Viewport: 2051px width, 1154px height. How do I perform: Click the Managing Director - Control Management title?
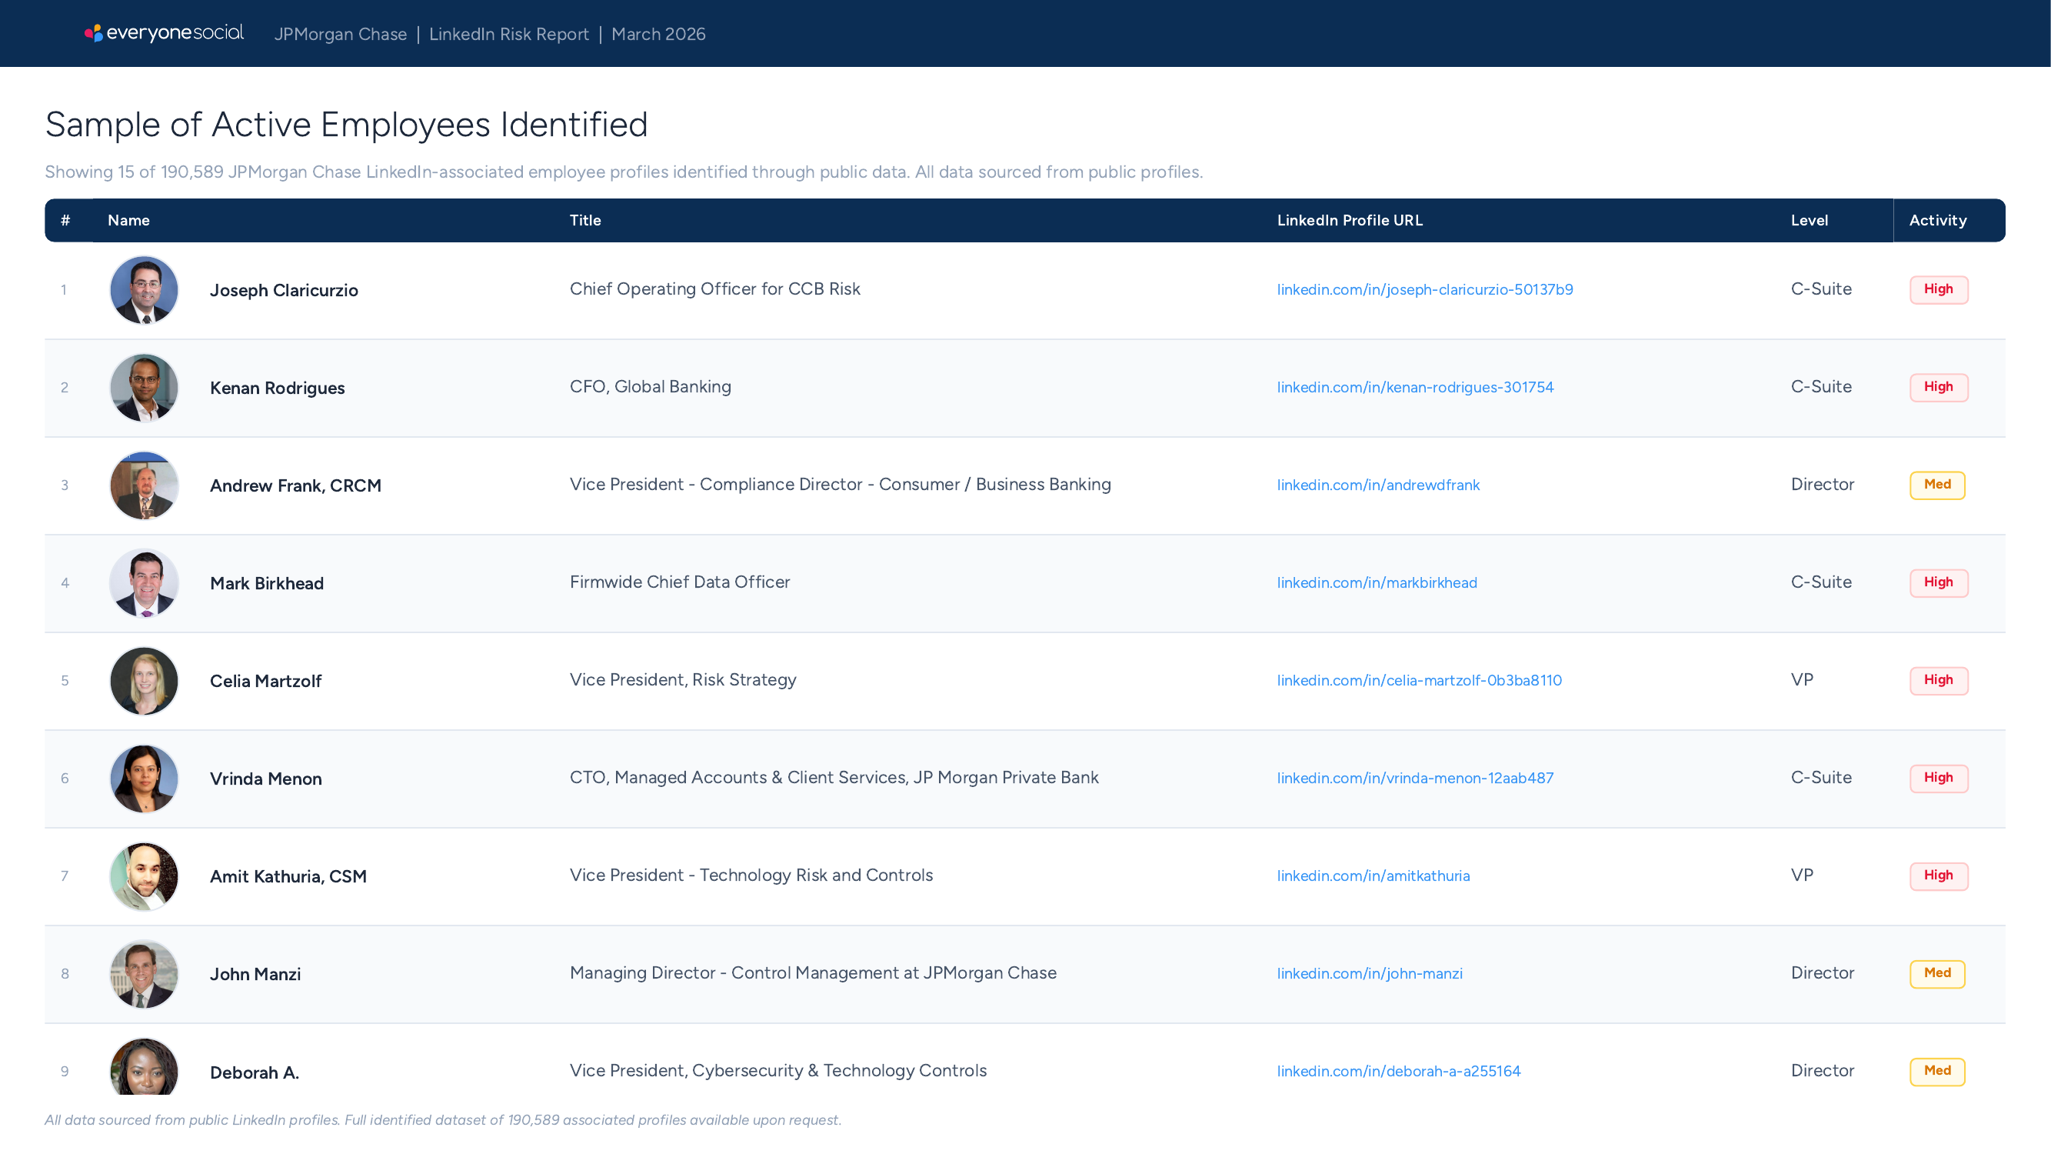(813, 973)
